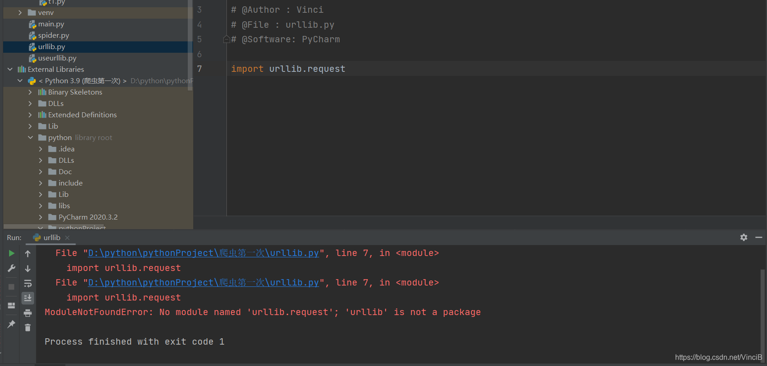Click the @Author comment line
This screenshot has height=366, width=767.
pyautogui.click(x=277, y=10)
